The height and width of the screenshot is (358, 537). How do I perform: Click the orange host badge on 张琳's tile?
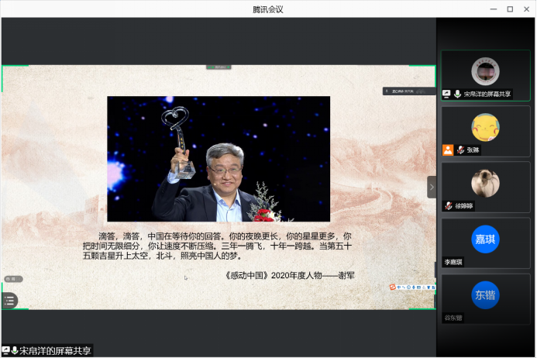448,150
